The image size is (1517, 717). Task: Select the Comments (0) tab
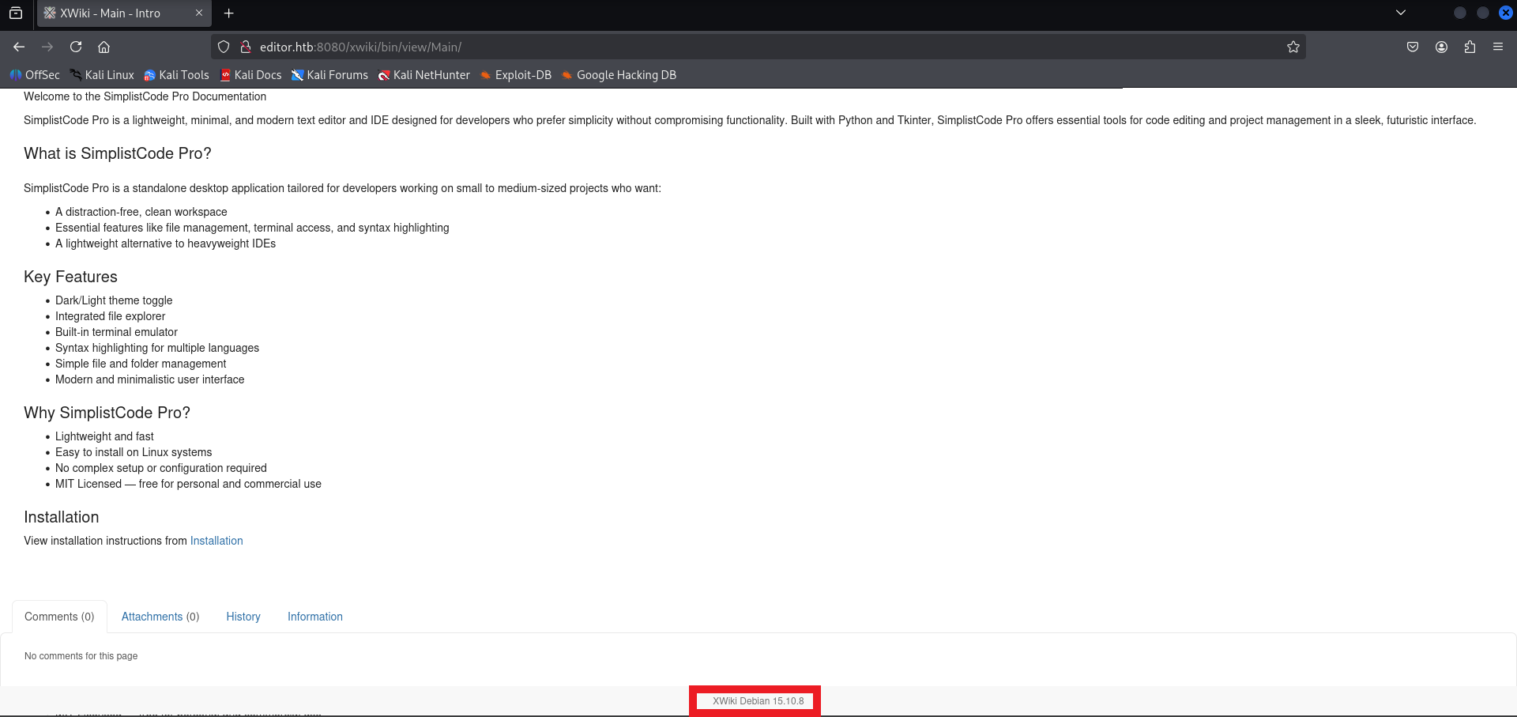coord(59,617)
